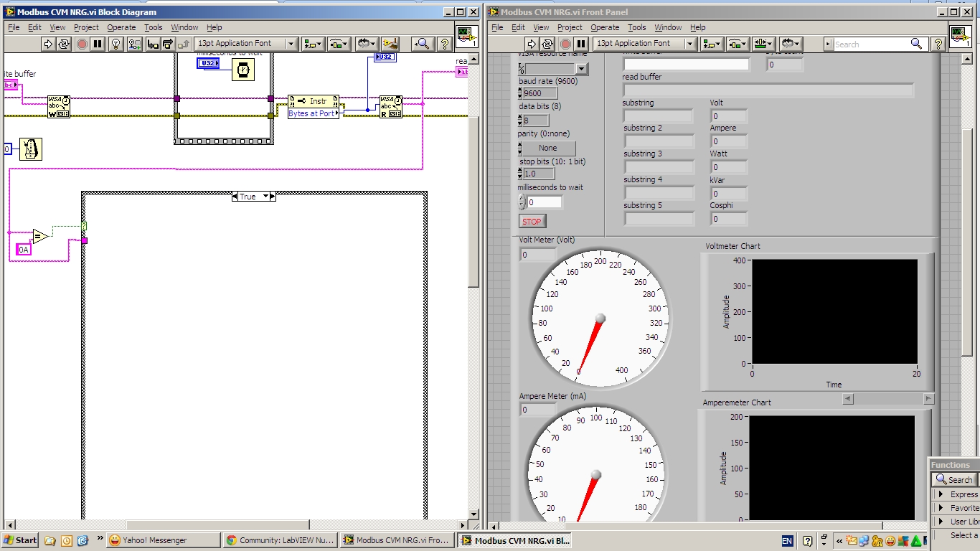Expand Express category in Functions palette
Viewport: 980px width, 551px height.
pyautogui.click(x=957, y=494)
